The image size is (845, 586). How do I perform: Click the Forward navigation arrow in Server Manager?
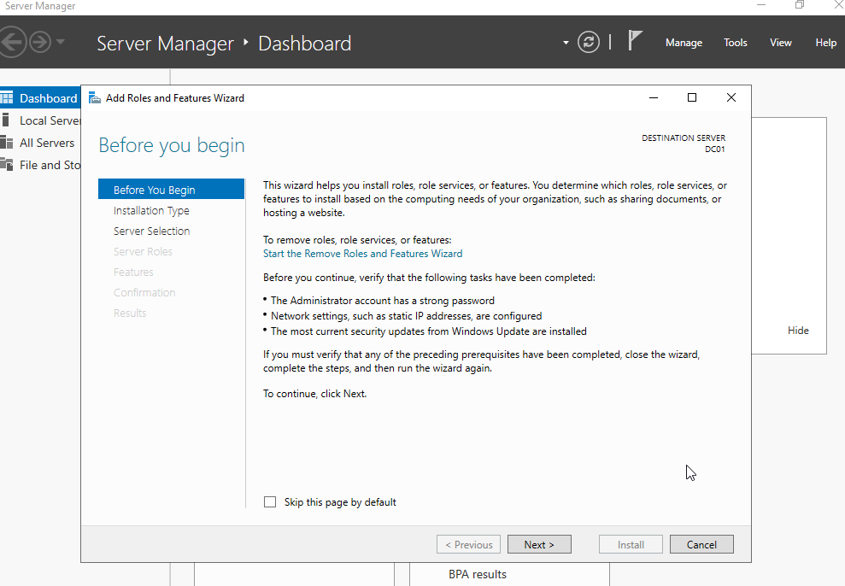coord(39,42)
